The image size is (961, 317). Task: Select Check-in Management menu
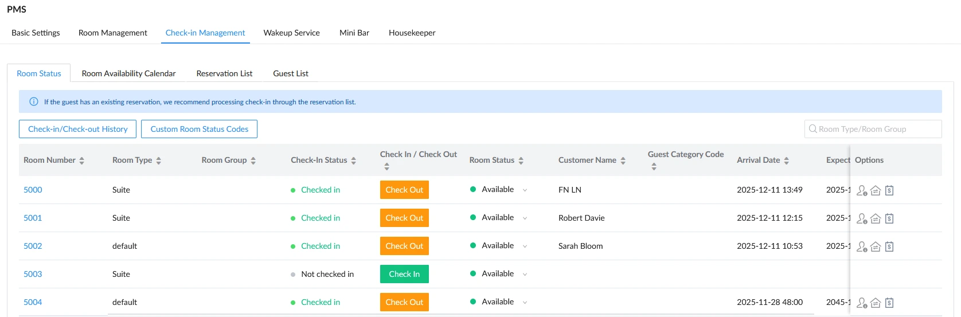(205, 33)
